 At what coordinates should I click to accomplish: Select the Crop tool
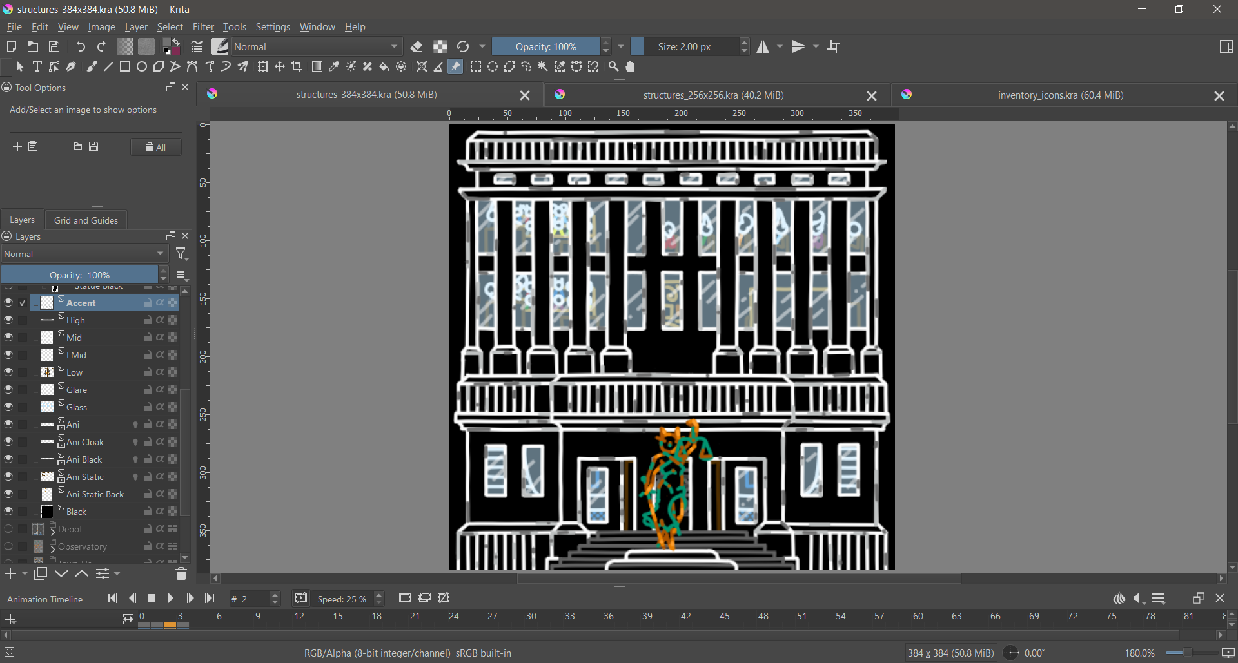(297, 67)
